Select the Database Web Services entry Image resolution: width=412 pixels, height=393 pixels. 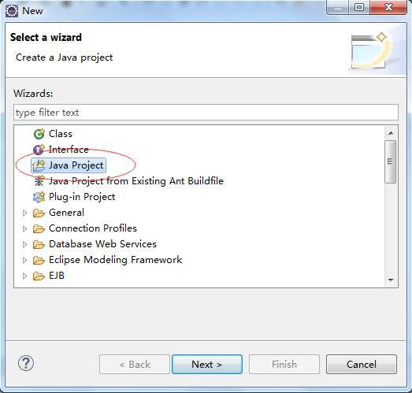pos(102,244)
